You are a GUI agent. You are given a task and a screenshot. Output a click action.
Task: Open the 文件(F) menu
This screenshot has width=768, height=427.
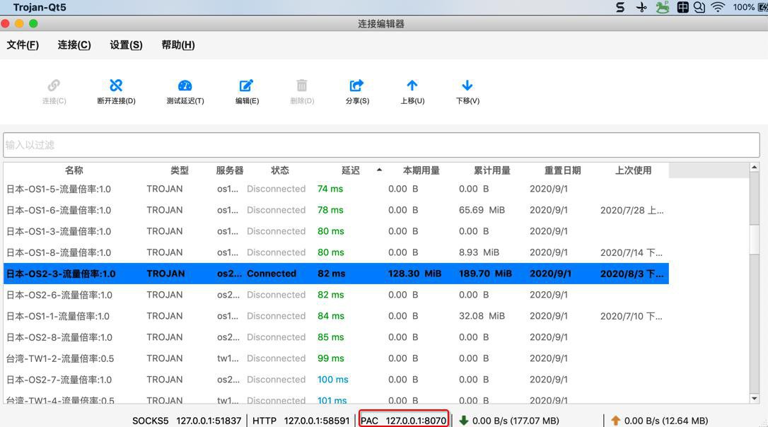23,45
